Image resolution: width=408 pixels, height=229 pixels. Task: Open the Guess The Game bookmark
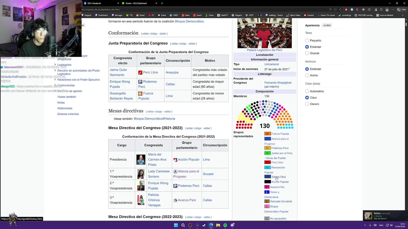coord(326,15)
